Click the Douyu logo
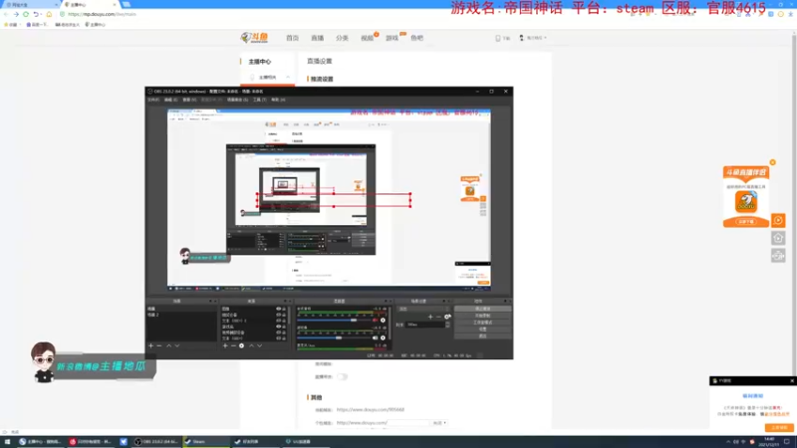The width and height of the screenshot is (797, 448). [x=254, y=38]
